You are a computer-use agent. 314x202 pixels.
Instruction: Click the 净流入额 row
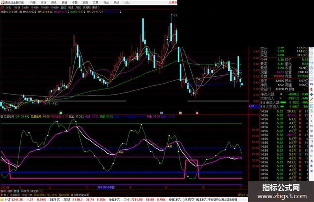(x=284, y=94)
